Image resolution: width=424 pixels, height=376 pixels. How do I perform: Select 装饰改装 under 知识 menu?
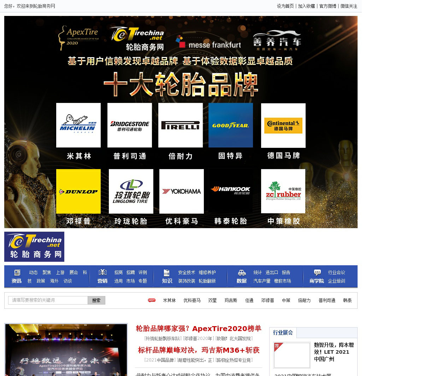click(x=187, y=281)
